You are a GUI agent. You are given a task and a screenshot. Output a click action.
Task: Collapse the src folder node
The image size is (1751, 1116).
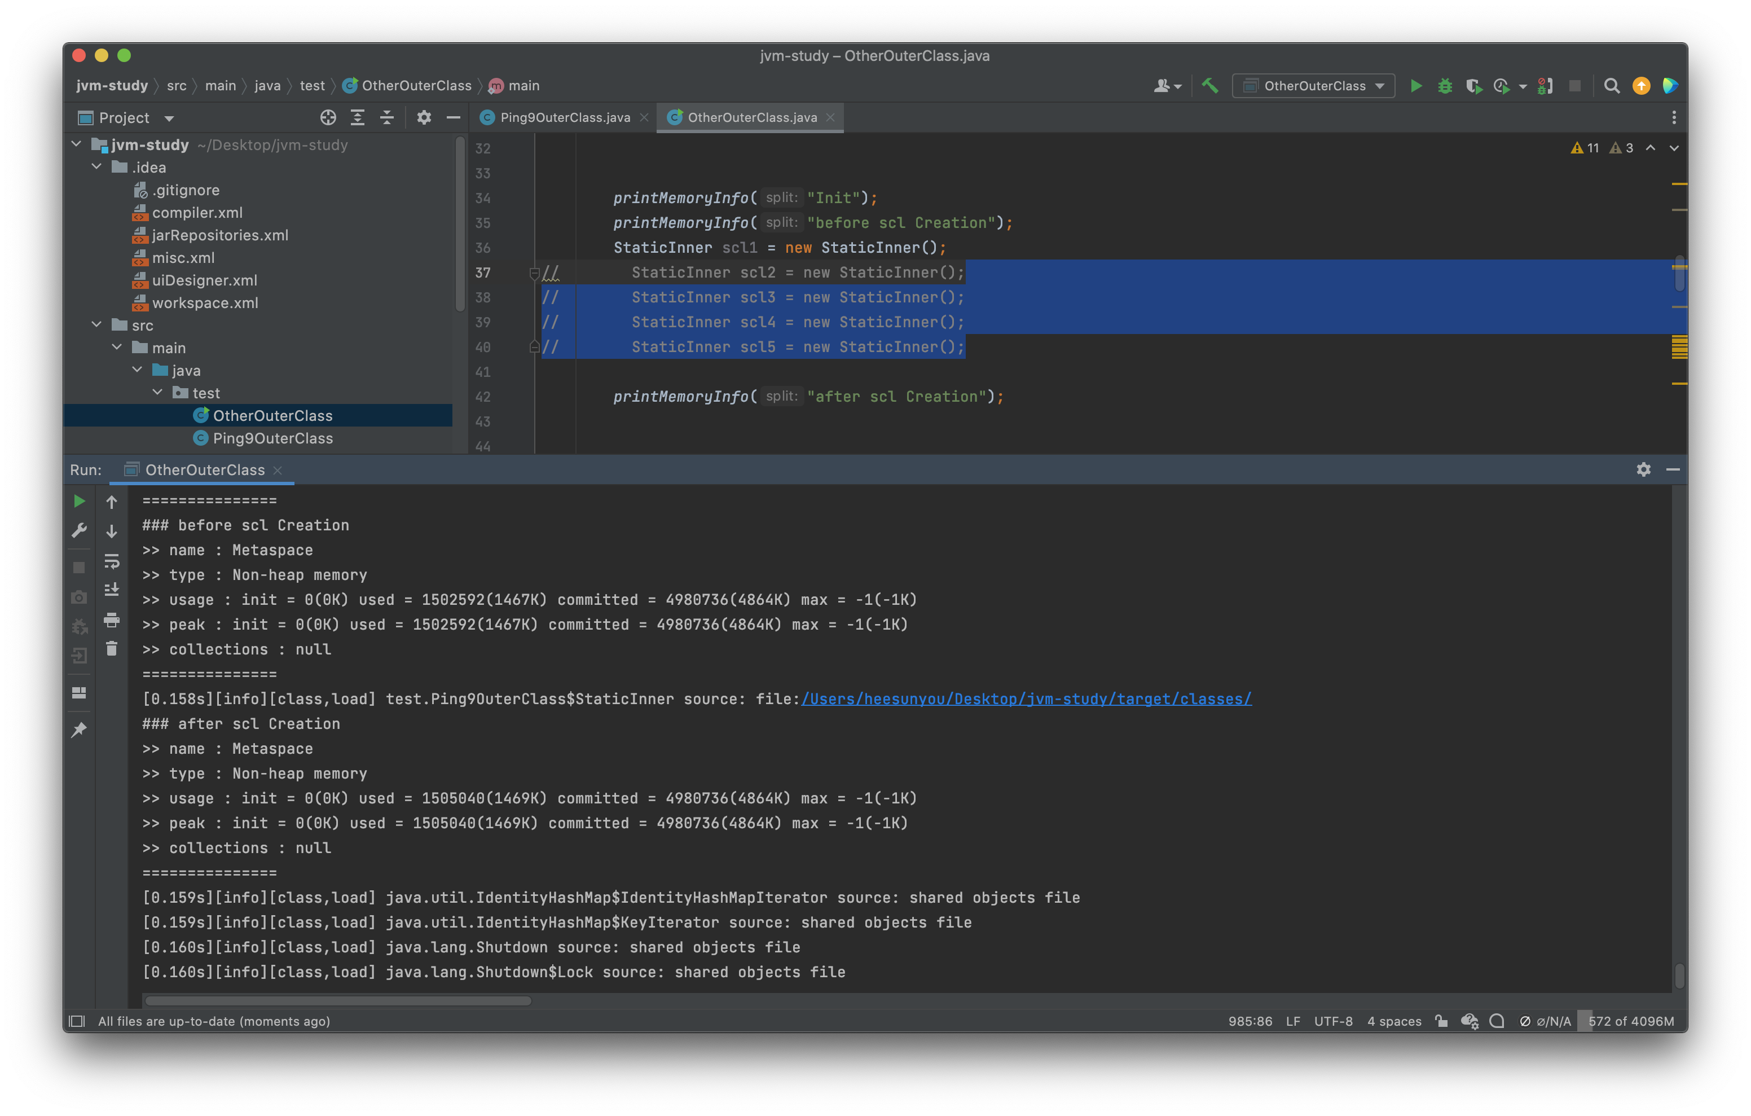coord(96,325)
